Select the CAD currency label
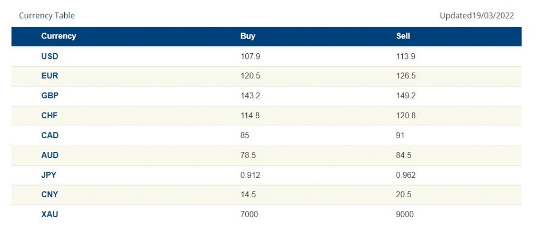Image resolution: width=539 pixels, height=234 pixels. 50,135
